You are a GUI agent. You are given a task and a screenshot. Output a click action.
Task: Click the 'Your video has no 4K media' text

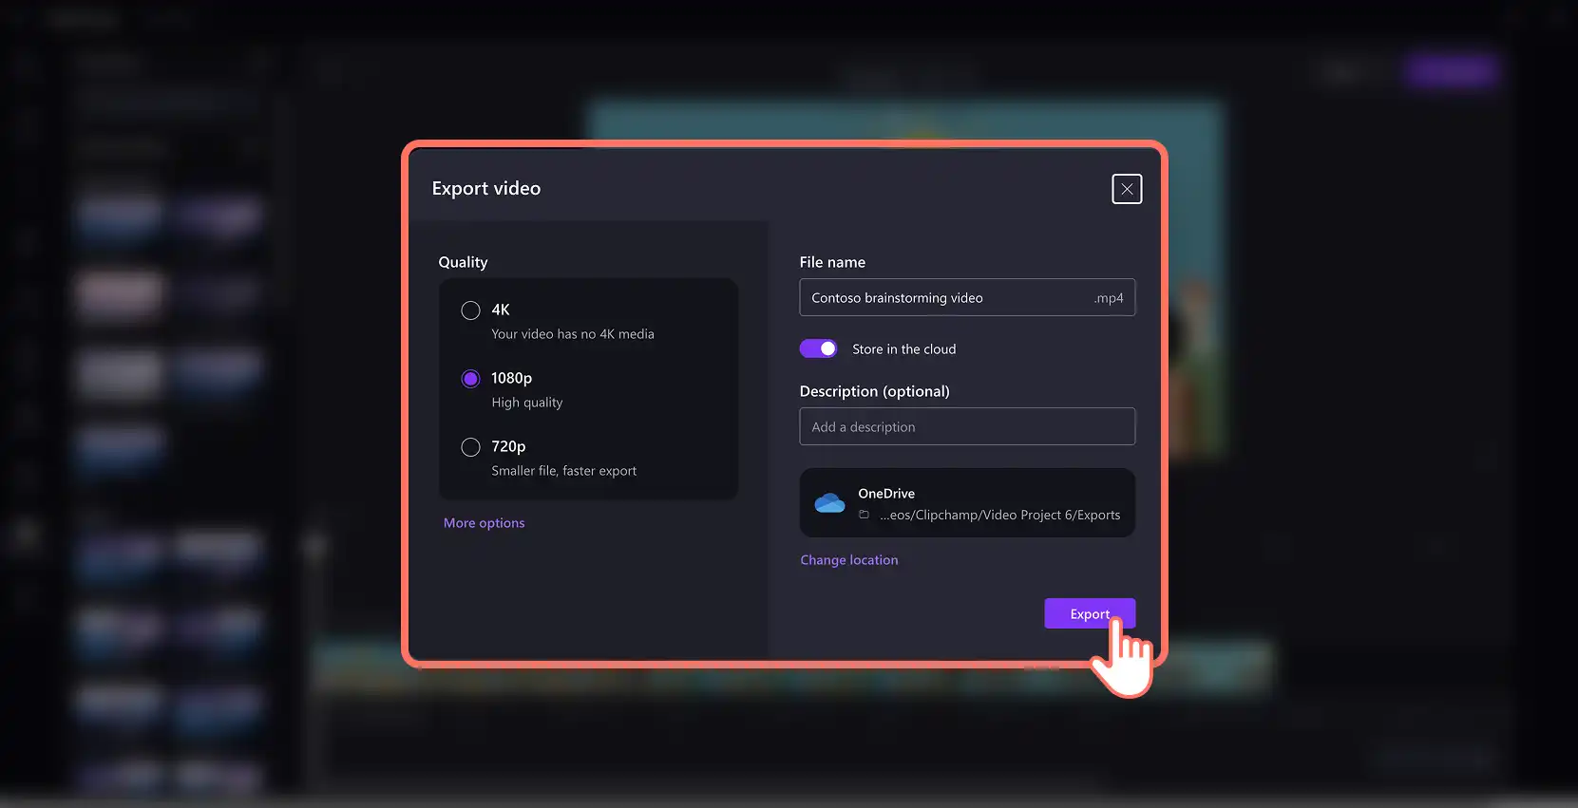click(573, 334)
